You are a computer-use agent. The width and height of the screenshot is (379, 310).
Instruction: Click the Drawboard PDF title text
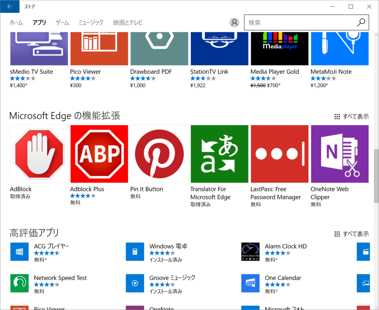(151, 71)
